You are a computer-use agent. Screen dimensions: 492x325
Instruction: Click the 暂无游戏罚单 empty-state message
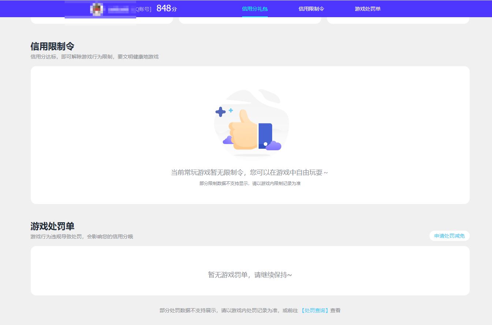pos(250,275)
